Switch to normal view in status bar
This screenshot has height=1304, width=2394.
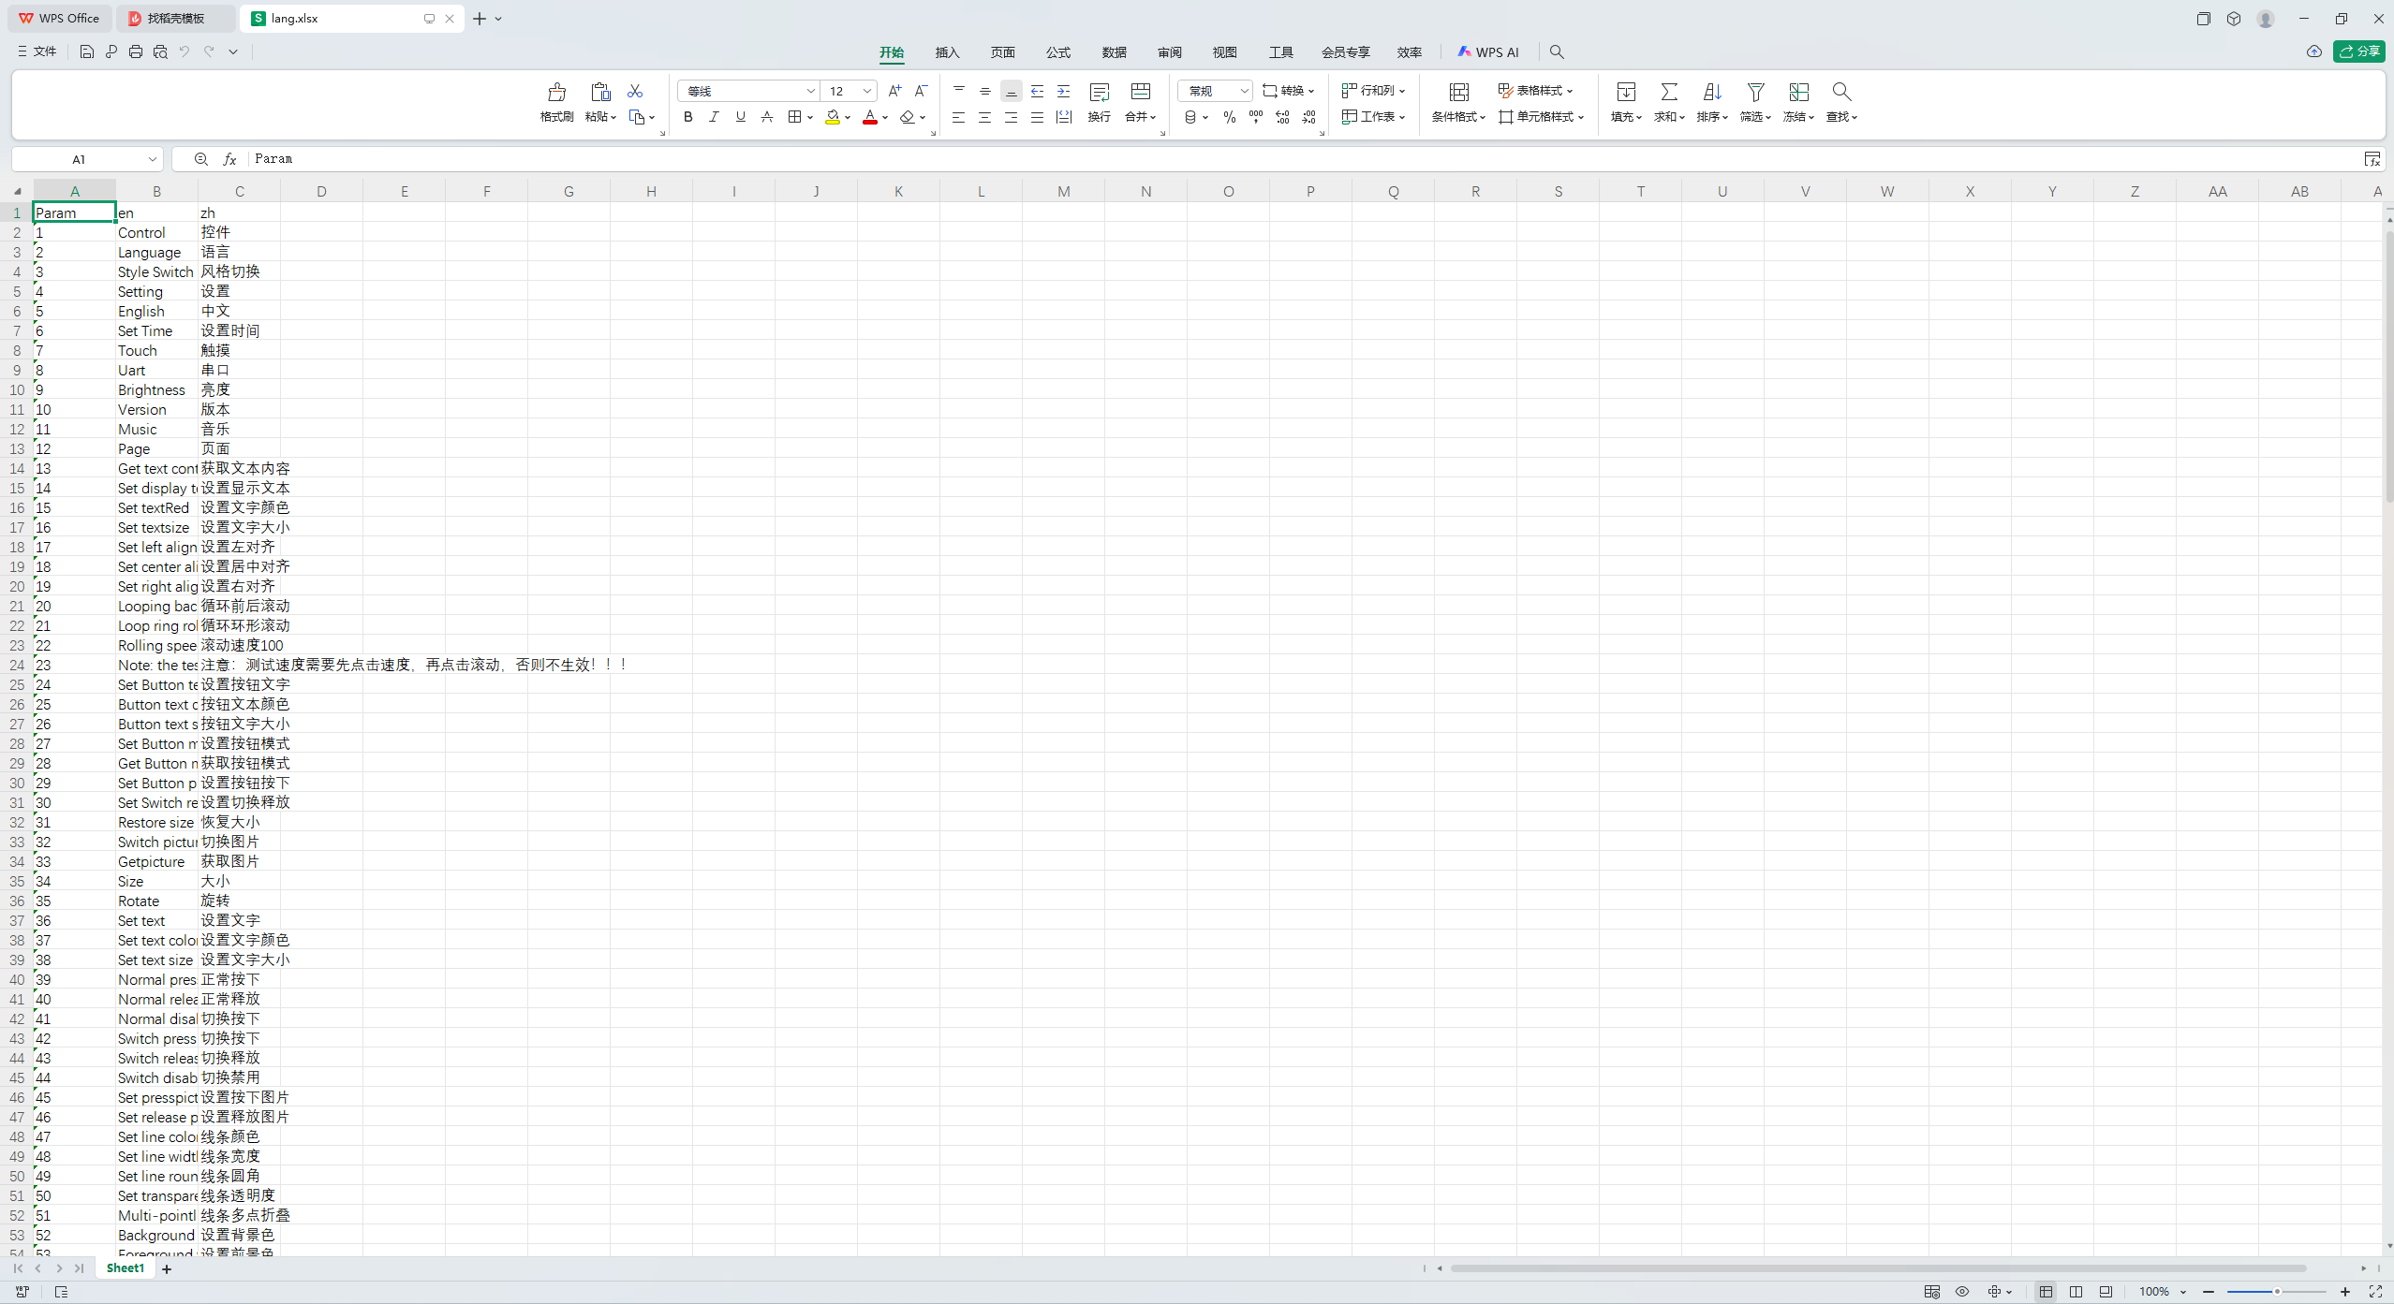tap(2046, 1291)
